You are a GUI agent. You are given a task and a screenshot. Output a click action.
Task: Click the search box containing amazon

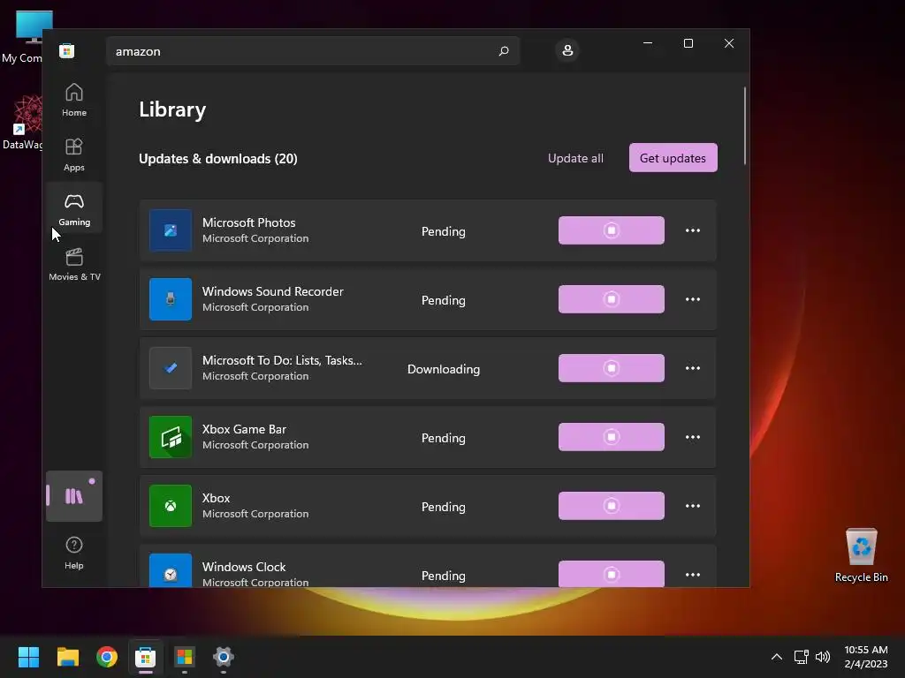pyautogui.click(x=313, y=50)
